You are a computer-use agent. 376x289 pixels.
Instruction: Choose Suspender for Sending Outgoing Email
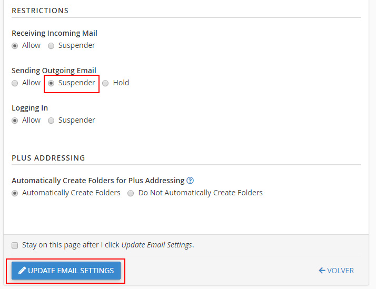point(51,83)
